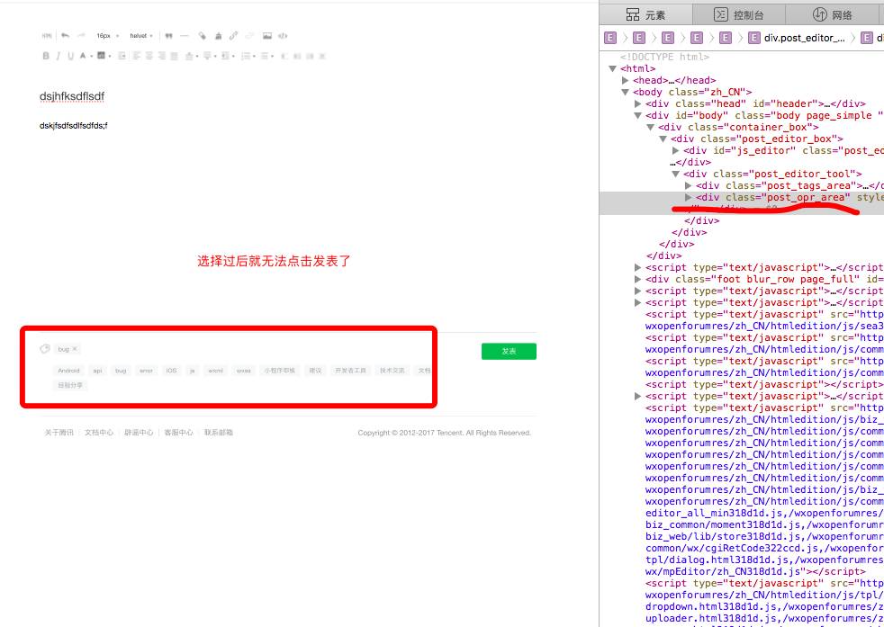Add the iOS tag suggestion
The width and height of the screenshot is (884, 627).
pyautogui.click(x=171, y=371)
